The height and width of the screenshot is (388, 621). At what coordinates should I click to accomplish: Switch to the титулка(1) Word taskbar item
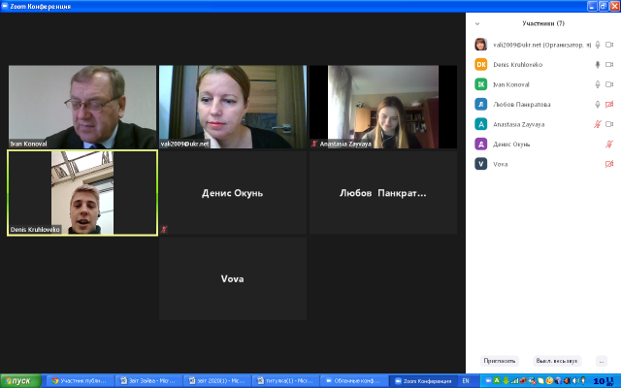pos(285,381)
